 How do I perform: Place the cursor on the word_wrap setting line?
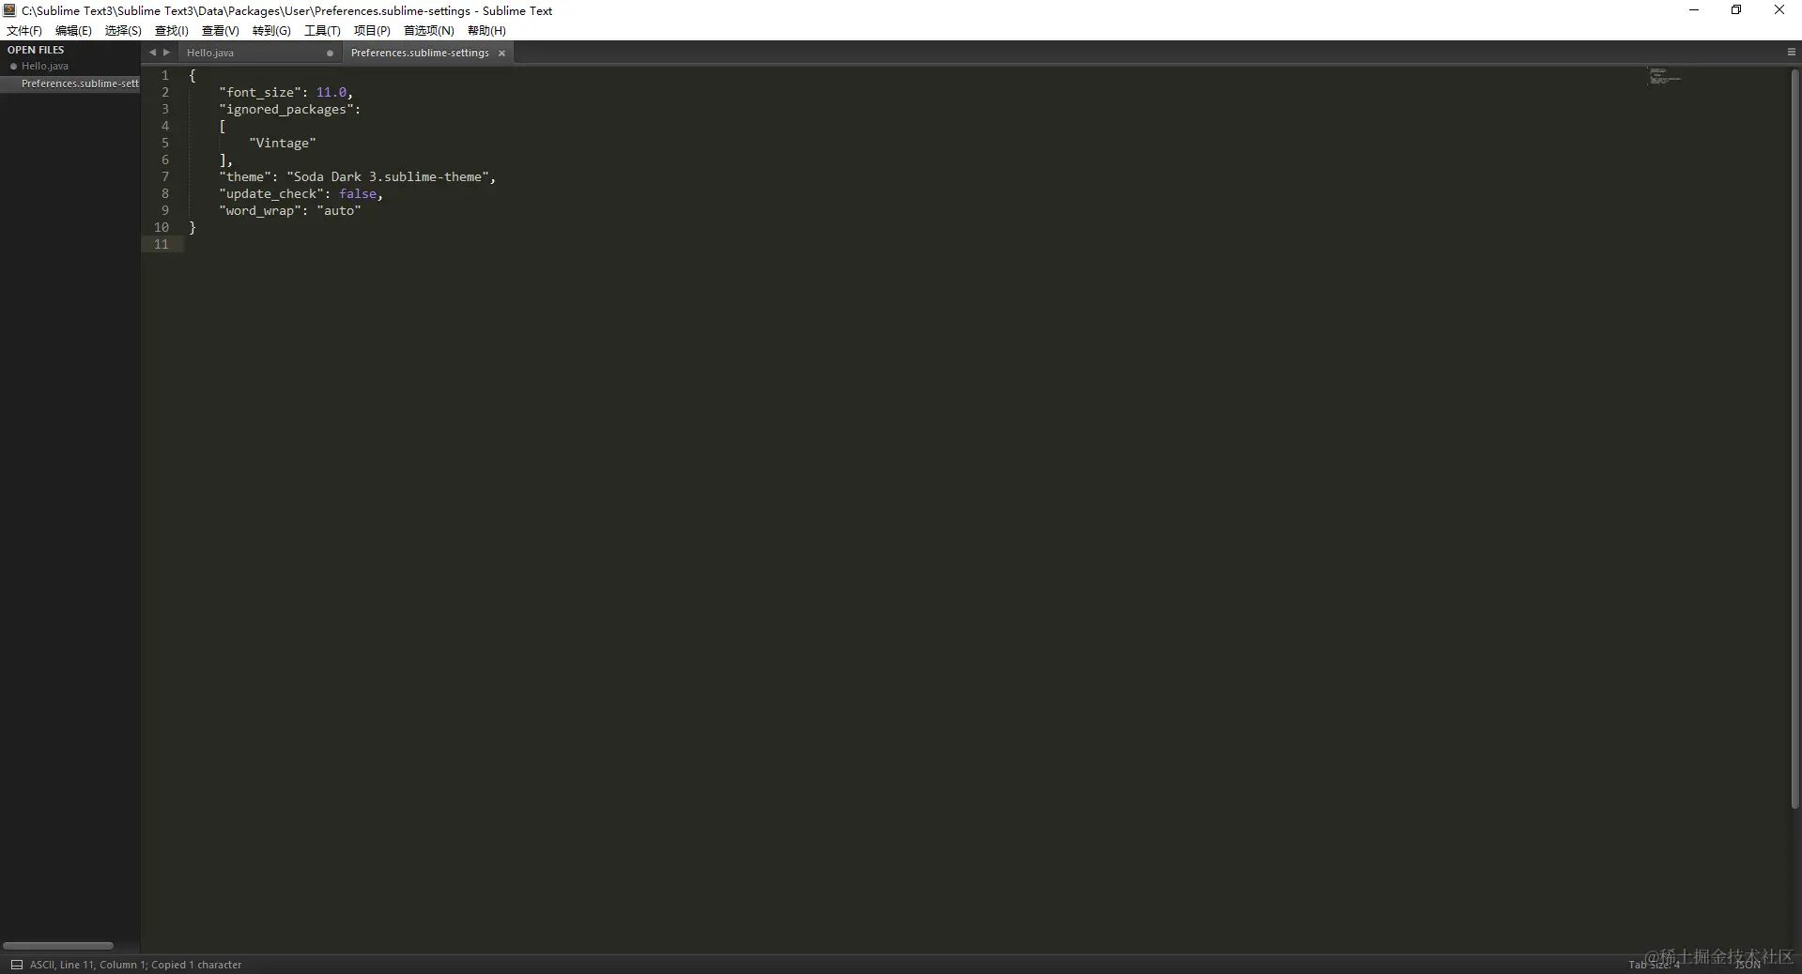click(291, 210)
